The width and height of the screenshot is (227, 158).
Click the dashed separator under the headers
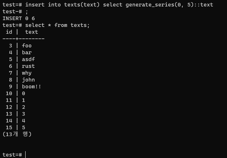point(23,38)
